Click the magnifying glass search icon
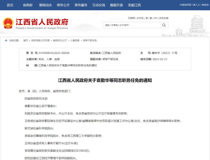The width and height of the screenshot is (210, 160). tap(164, 25)
